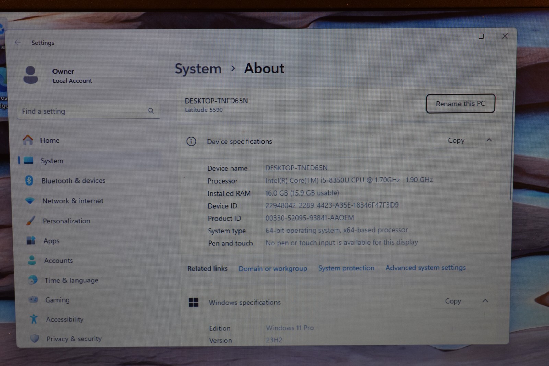Viewport: 549px width, 366px height.
Task: Click the Windows logo beside Windows specifications
Action: [x=194, y=302]
